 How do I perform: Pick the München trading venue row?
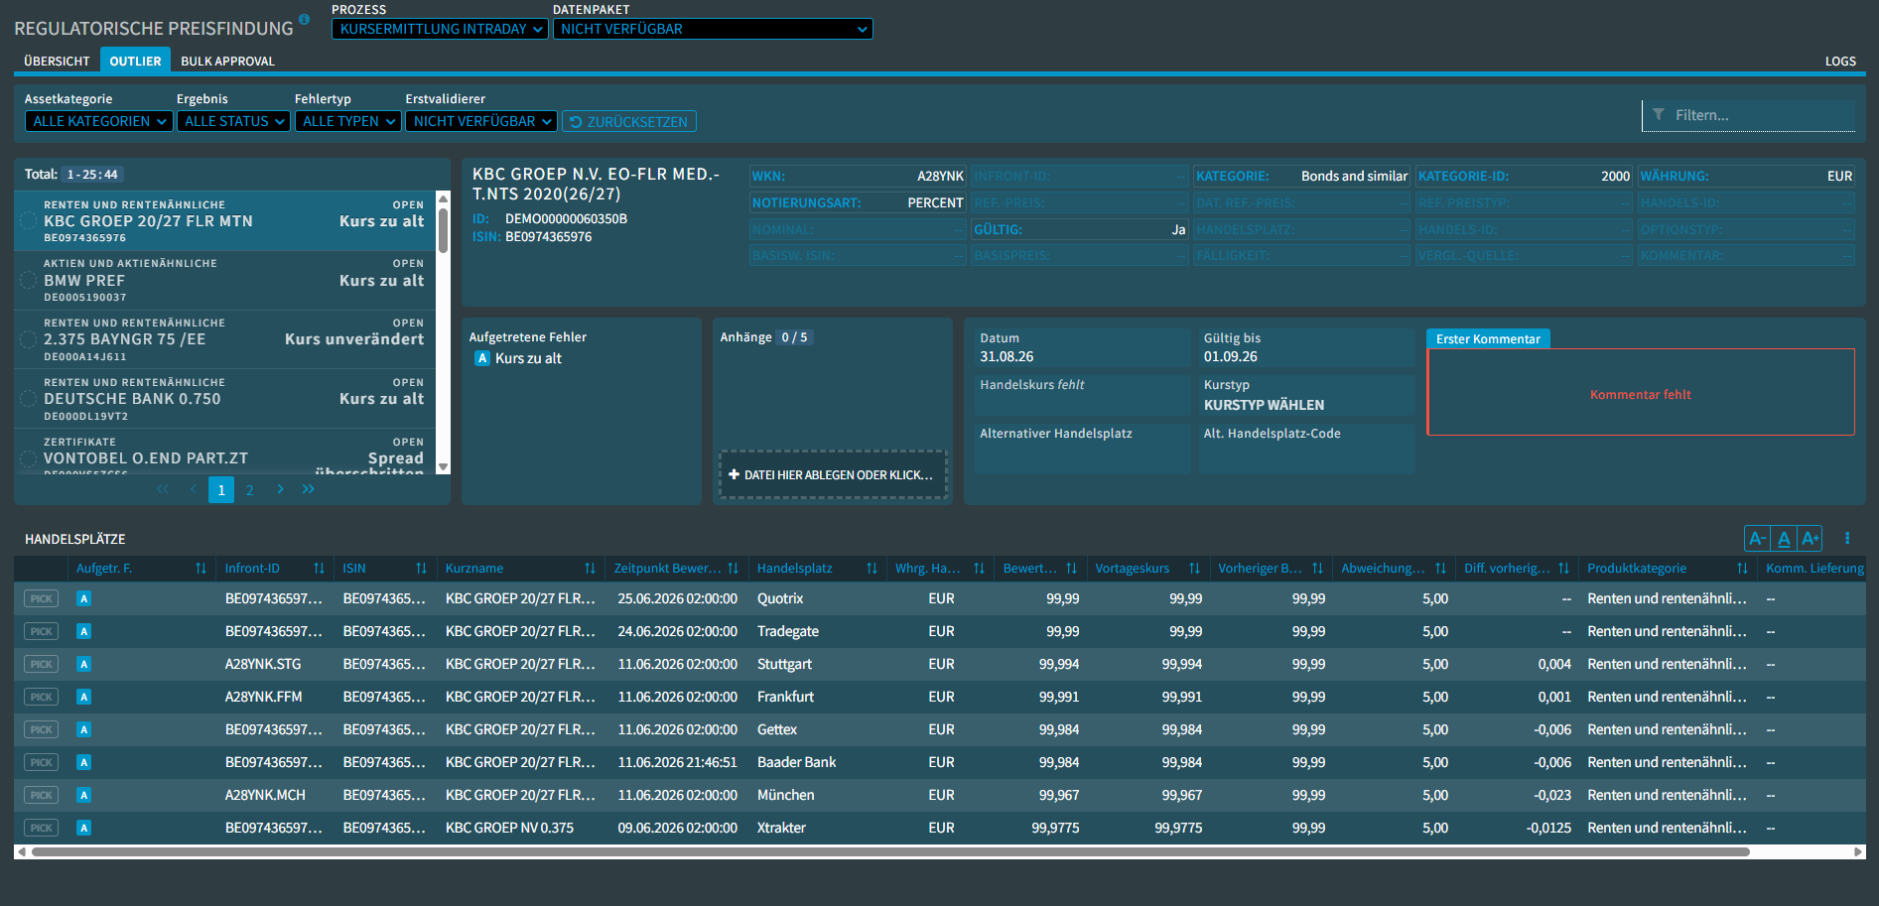(x=42, y=795)
